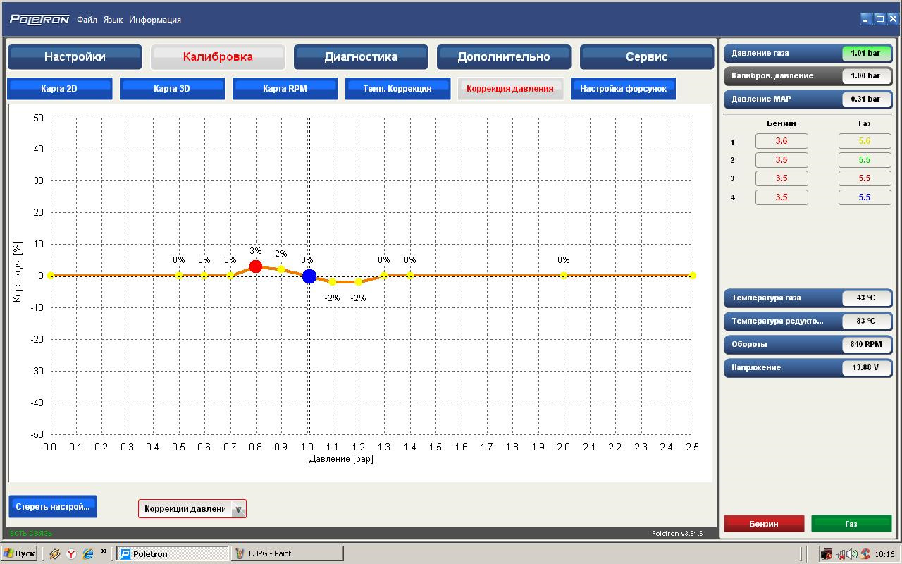Switch to the Настройки section

click(75, 57)
